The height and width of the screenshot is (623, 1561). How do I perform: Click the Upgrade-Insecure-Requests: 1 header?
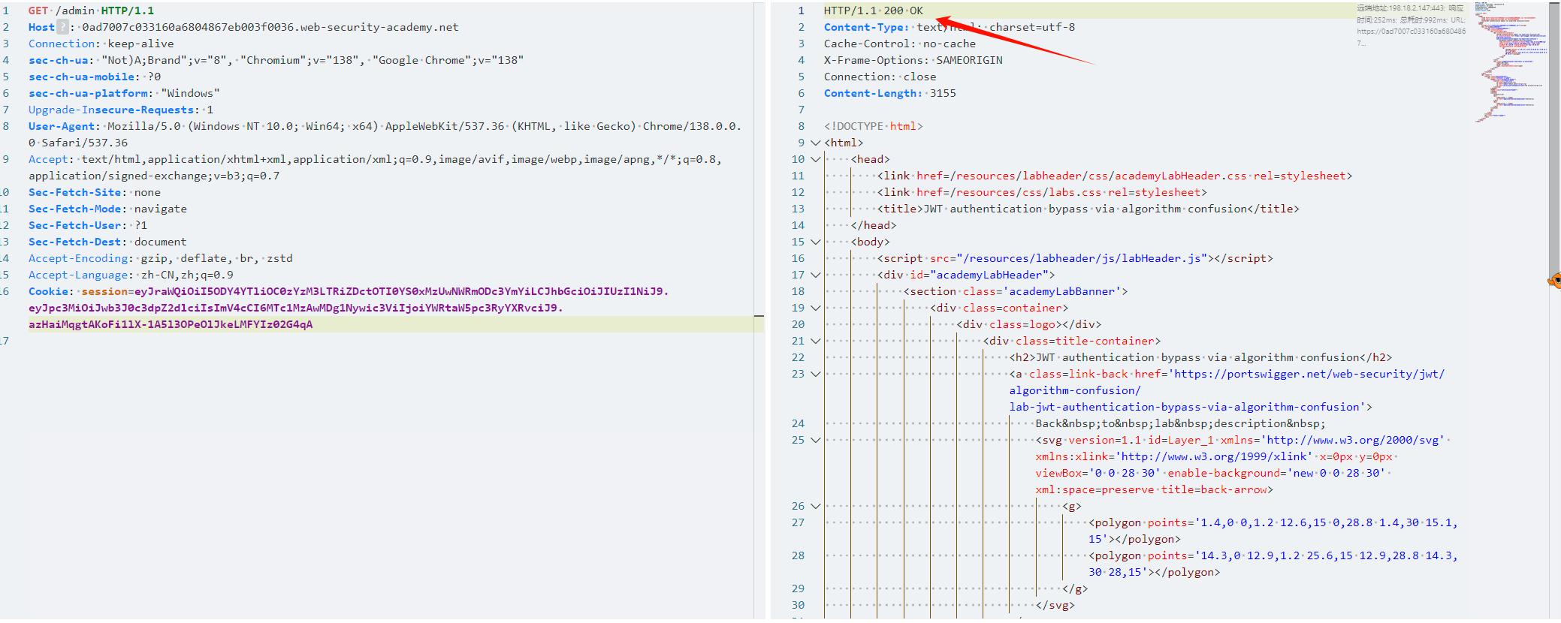[121, 110]
